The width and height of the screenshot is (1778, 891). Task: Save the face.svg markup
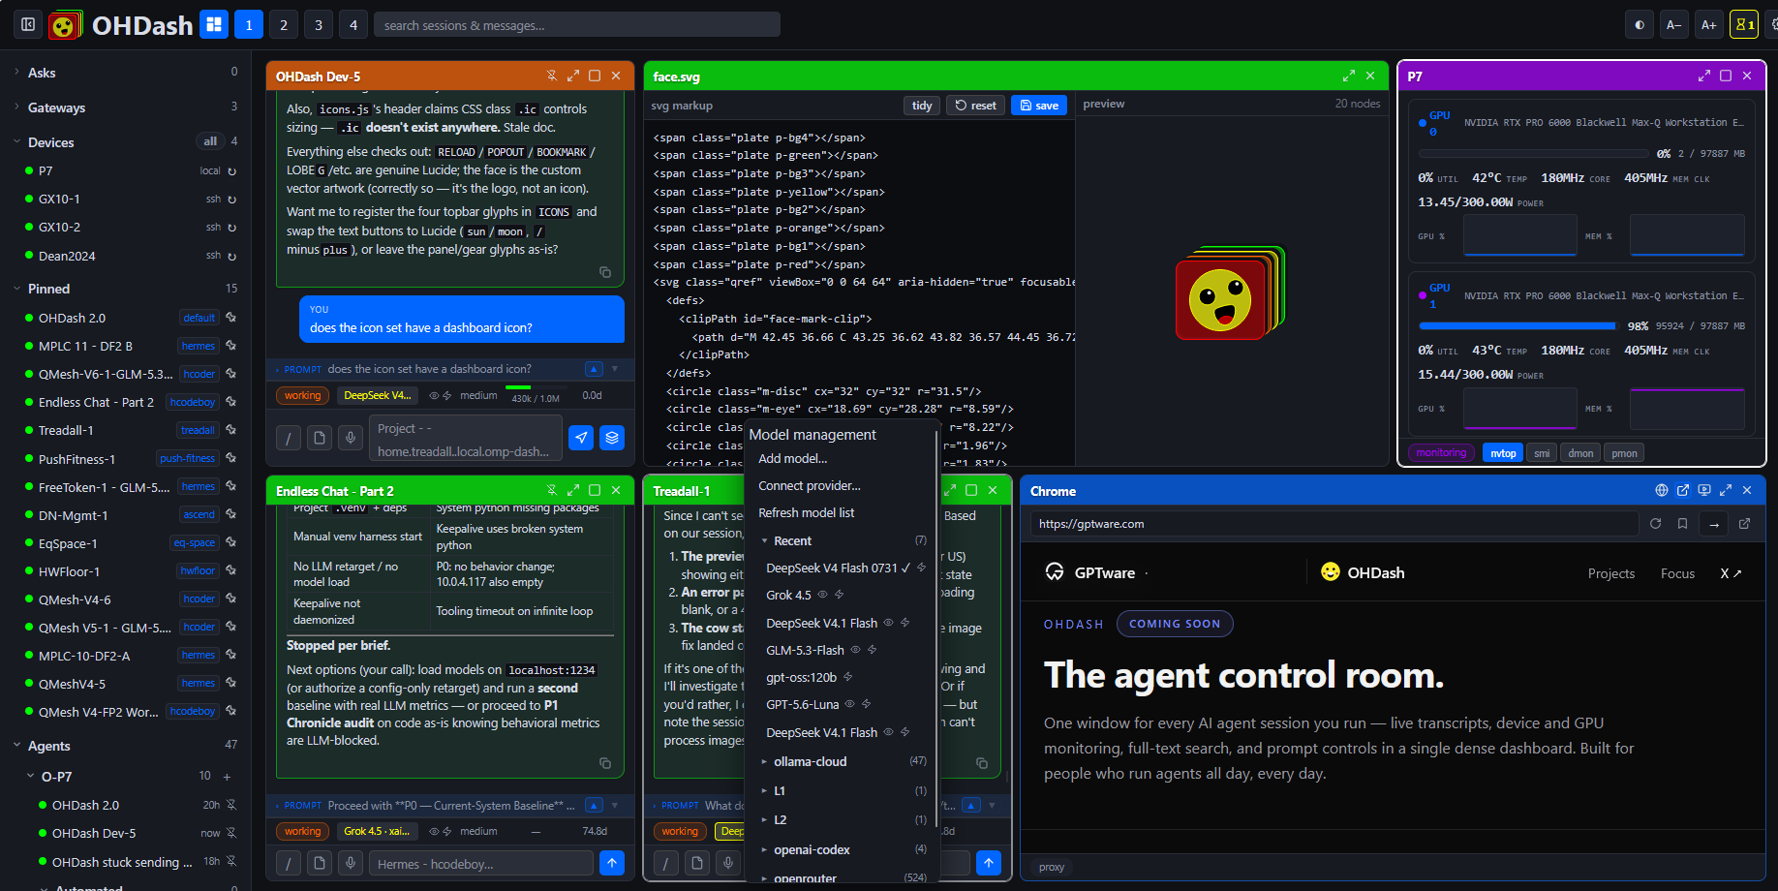[x=1038, y=106]
